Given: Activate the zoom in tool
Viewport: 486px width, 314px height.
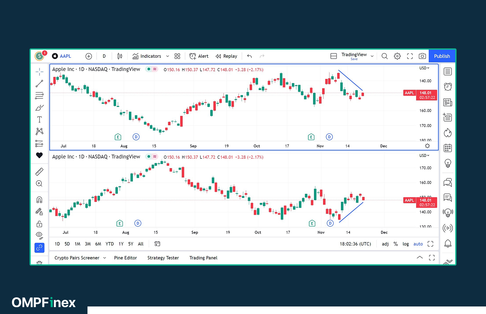Looking at the screenshot, I should [40, 183].
